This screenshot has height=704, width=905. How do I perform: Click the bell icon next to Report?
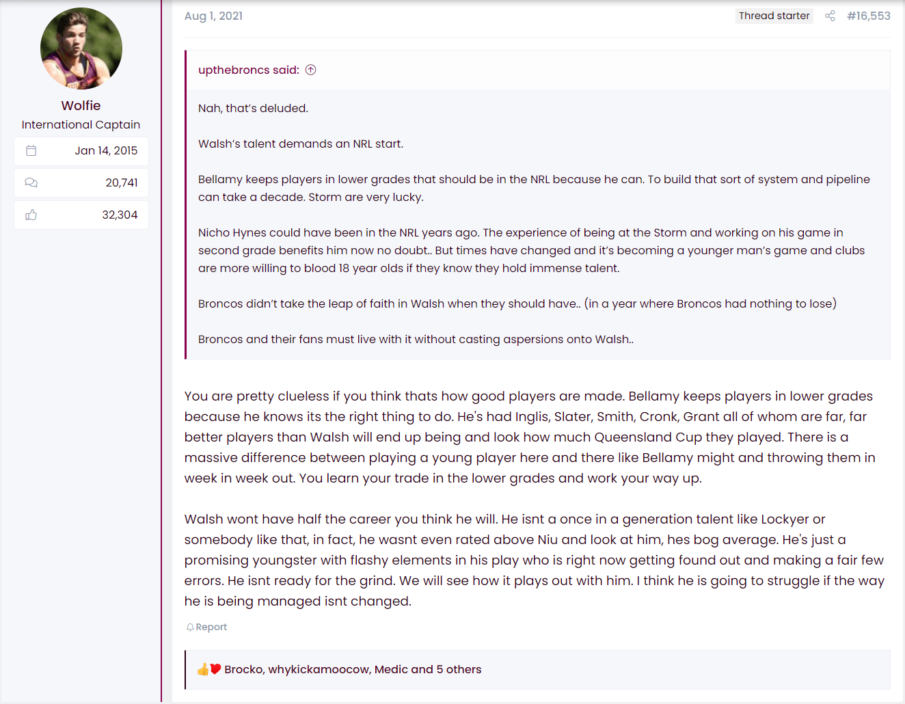point(190,627)
